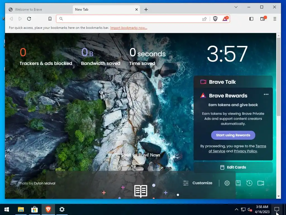Screen dimensions: 286x215
Task: Click the page vertical scrollbar thumb
Action: pos(278,77)
